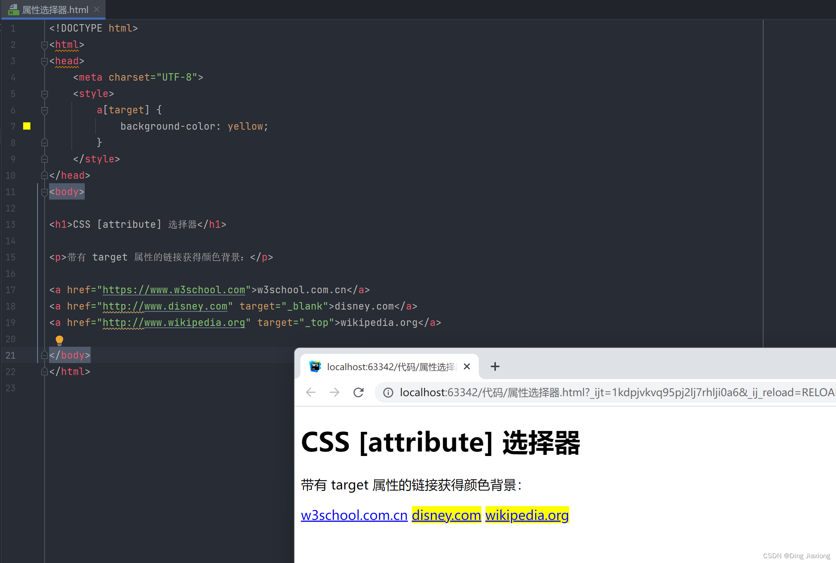Click the HTML file icon on editor tab
The width and height of the screenshot is (836, 563).
(14, 10)
